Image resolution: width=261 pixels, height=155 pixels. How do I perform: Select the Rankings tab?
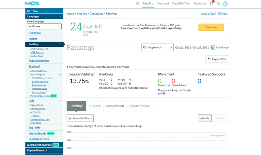pyautogui.click(x=76, y=106)
